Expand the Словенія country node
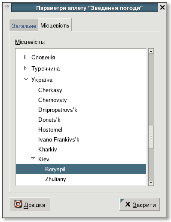 click(25, 57)
